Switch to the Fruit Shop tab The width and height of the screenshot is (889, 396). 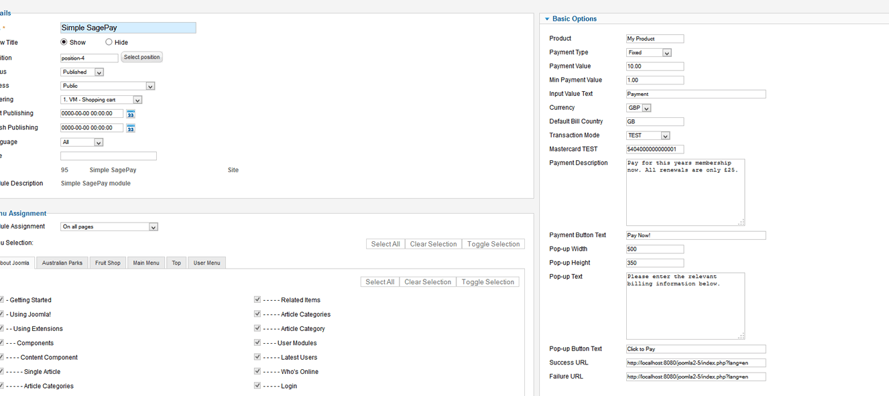point(108,263)
